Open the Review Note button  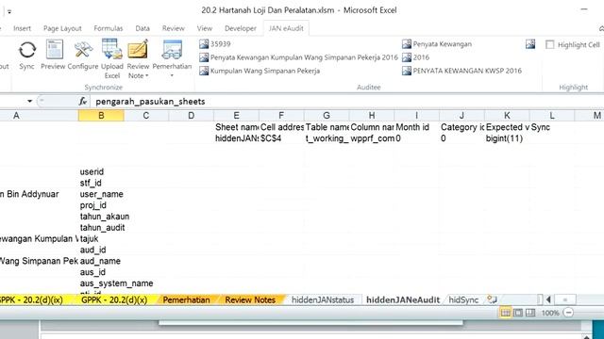coord(138,58)
